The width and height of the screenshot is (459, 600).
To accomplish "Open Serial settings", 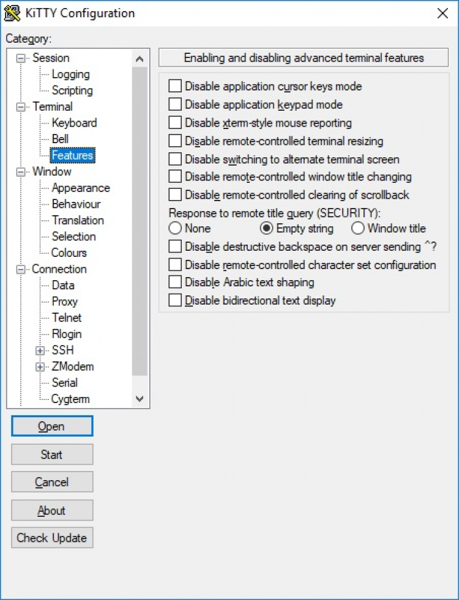I will point(64,383).
